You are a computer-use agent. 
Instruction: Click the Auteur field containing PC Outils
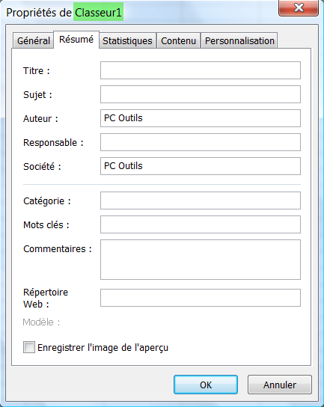(x=201, y=118)
